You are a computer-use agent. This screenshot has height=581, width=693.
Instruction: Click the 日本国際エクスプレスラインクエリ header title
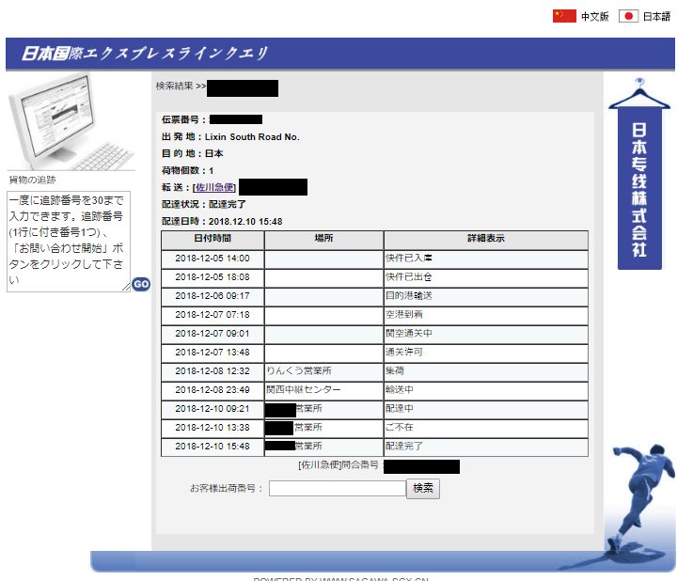tap(145, 53)
